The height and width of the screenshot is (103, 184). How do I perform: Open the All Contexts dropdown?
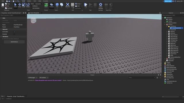pyautogui.click(x=43, y=78)
